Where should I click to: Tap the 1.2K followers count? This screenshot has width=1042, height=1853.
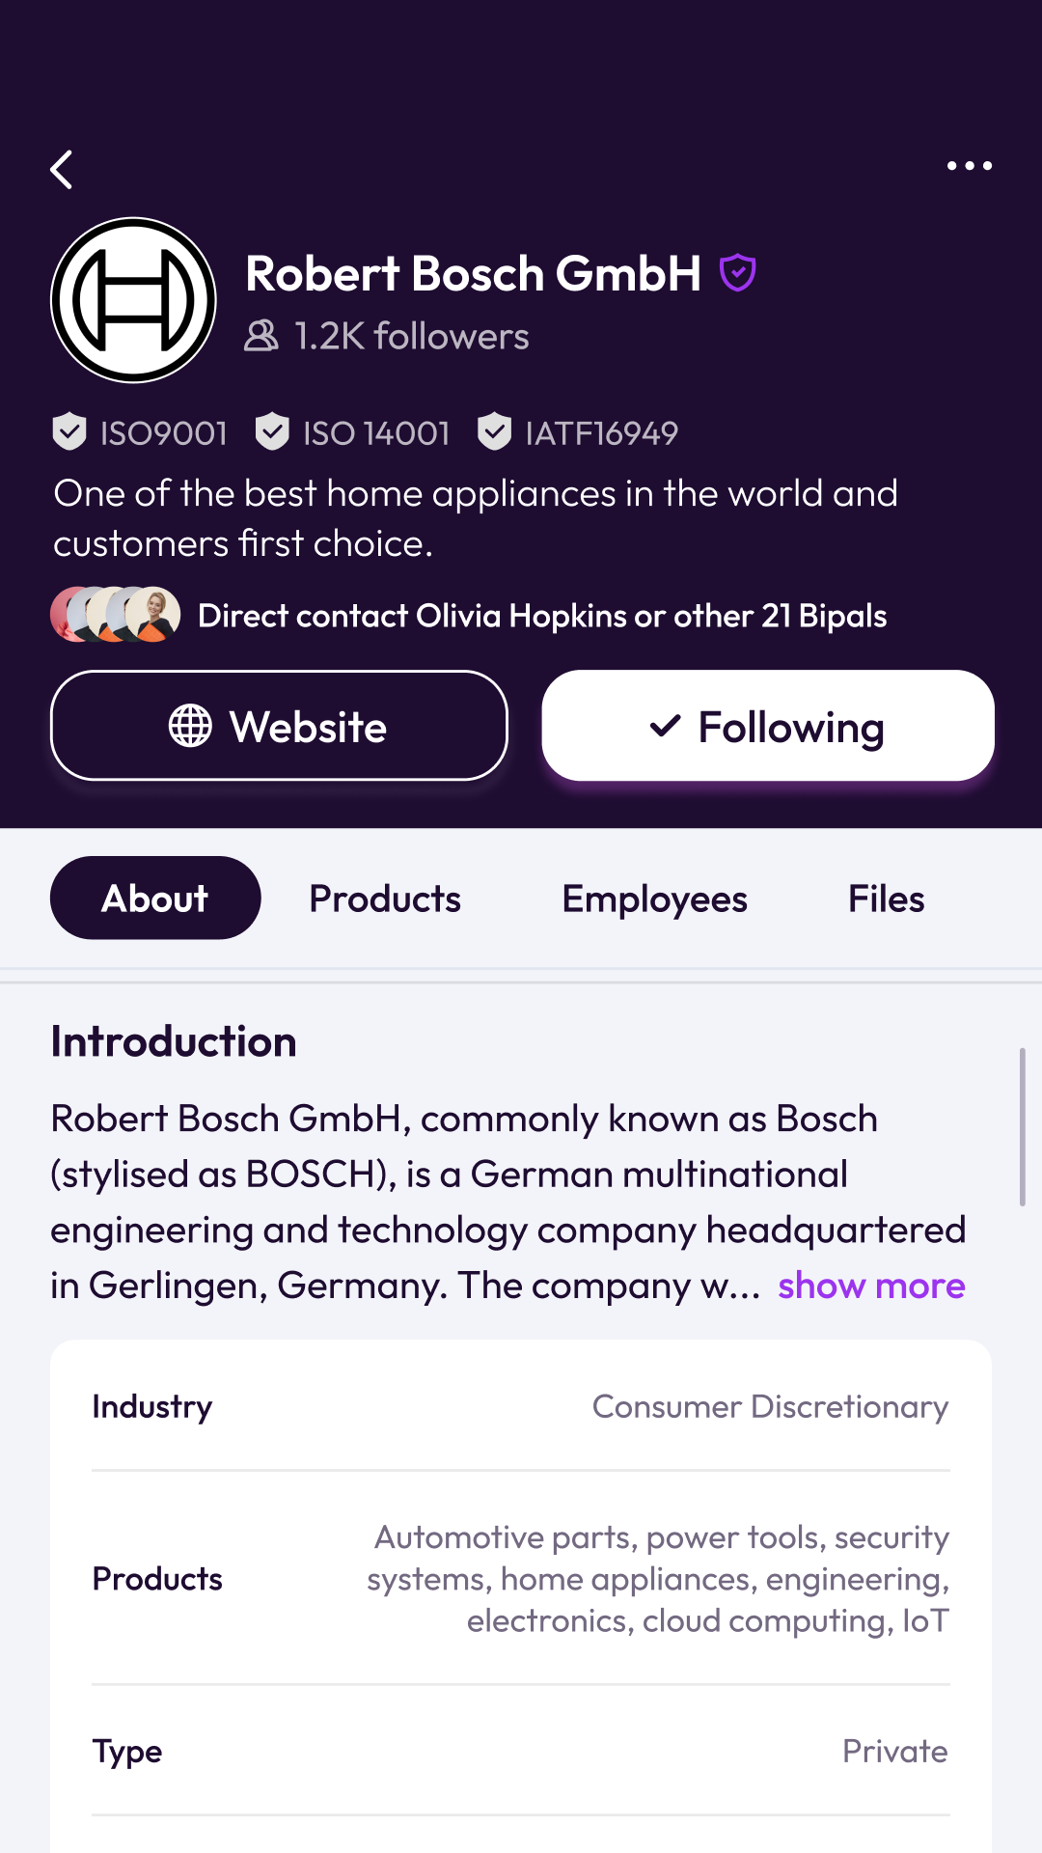pos(412,336)
